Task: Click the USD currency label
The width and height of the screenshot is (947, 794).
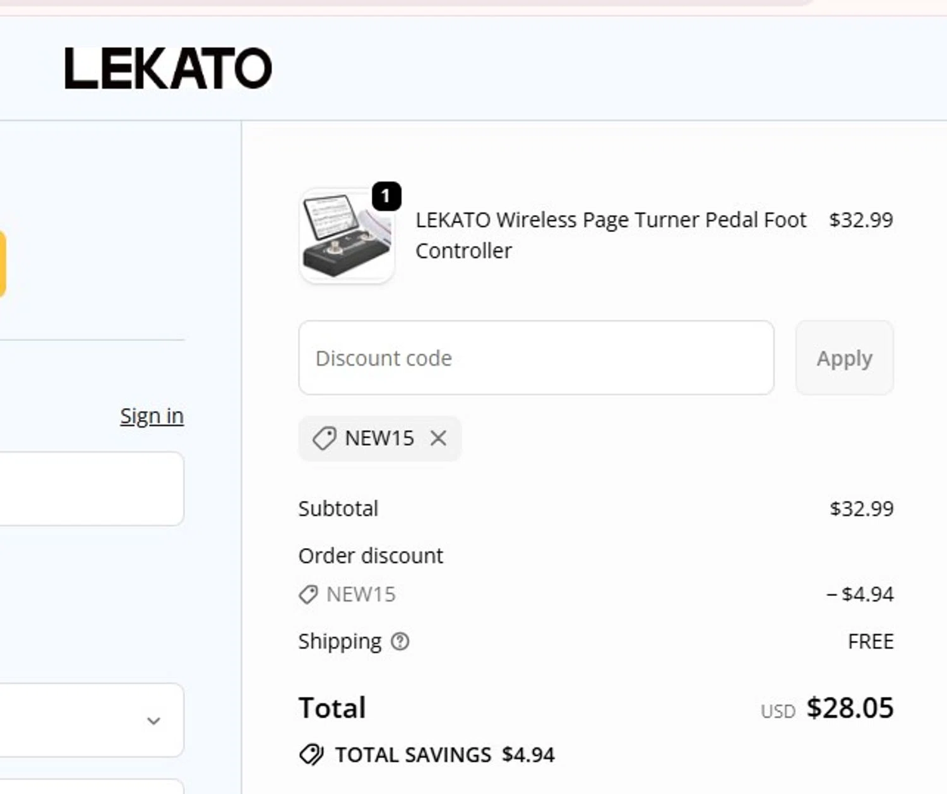Action: coord(778,711)
